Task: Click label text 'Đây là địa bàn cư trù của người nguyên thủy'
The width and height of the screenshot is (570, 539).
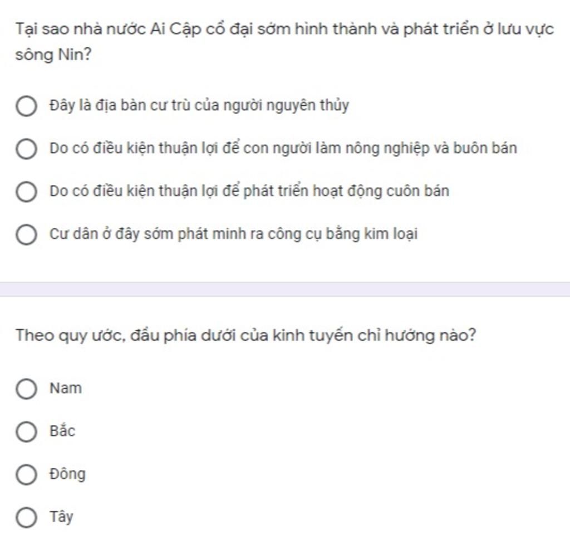Action: pos(199,105)
